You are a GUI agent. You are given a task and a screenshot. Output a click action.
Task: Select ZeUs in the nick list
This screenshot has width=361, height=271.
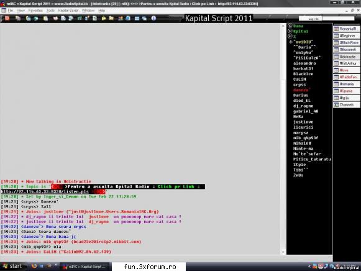pos(298,175)
